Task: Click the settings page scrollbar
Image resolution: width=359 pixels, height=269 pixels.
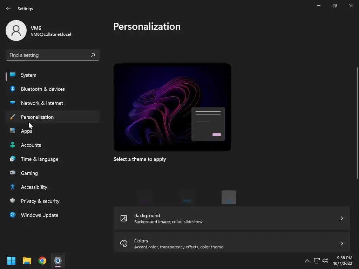Action: point(357,123)
